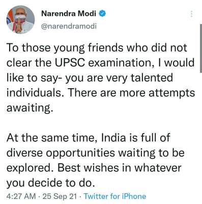202x204 pixels.
Task: Click the 25 Sep 21 date
Action: click(x=60, y=196)
